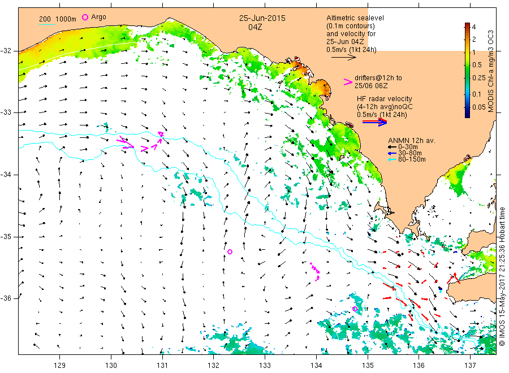Click the colorbar tick label 0.1
The image size is (509, 373).
click(x=477, y=94)
